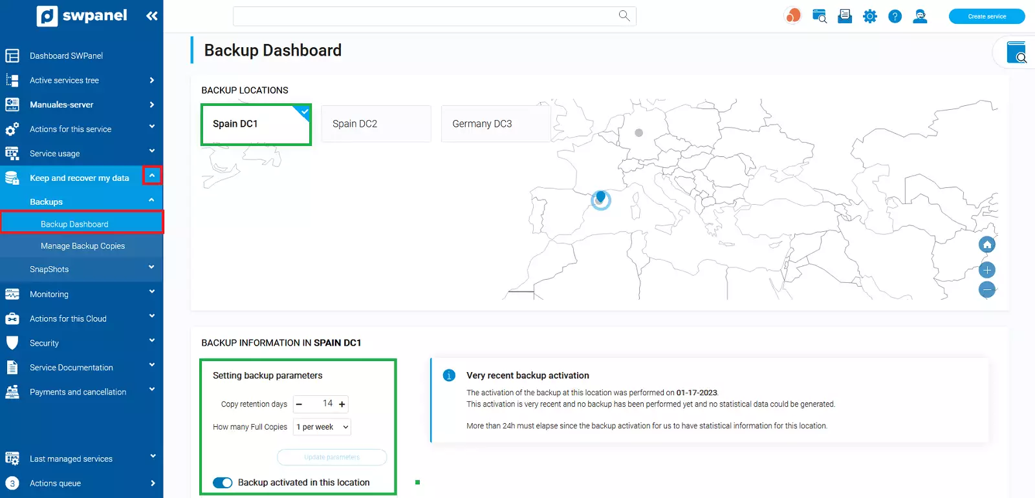1035x498 pixels.
Task: Increase copy retention days with plus
Action: [x=342, y=404]
